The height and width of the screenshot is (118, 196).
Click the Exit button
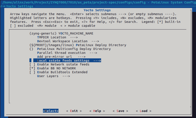[74, 111]
